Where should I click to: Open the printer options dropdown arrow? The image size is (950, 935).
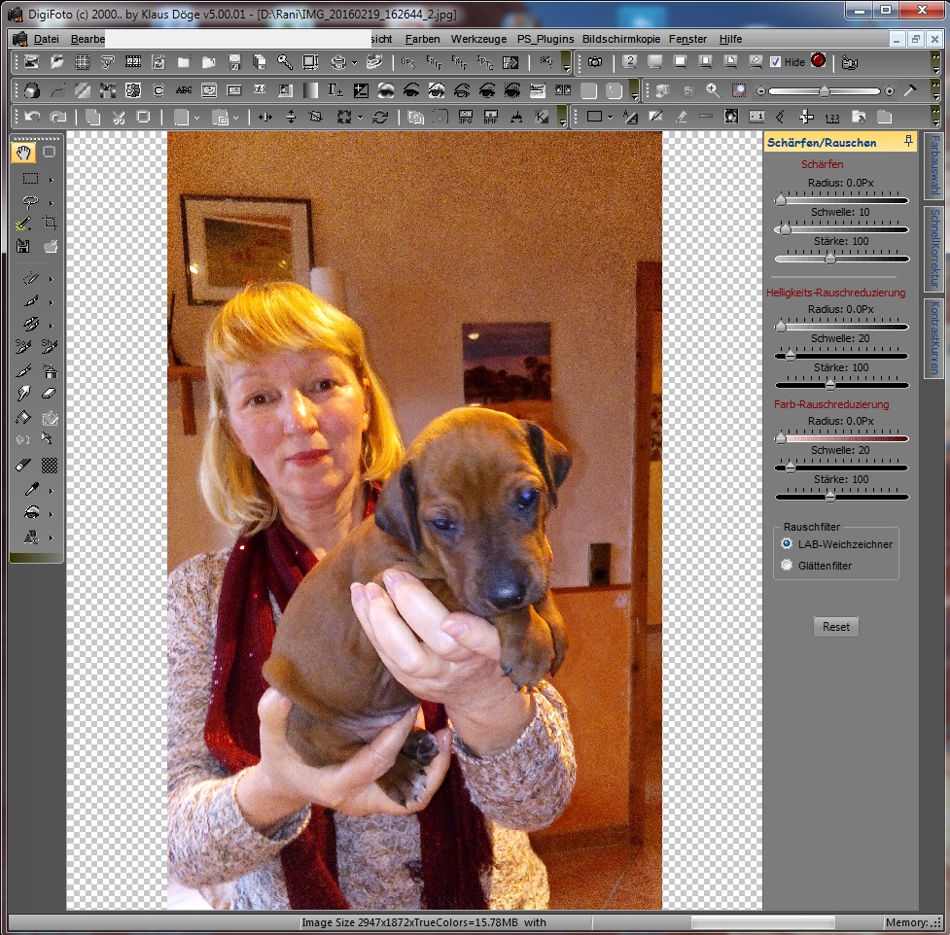tap(354, 62)
